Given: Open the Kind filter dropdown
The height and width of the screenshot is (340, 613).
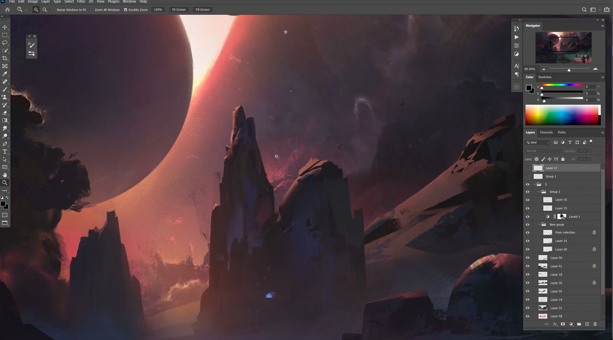Looking at the screenshot, I should point(538,142).
